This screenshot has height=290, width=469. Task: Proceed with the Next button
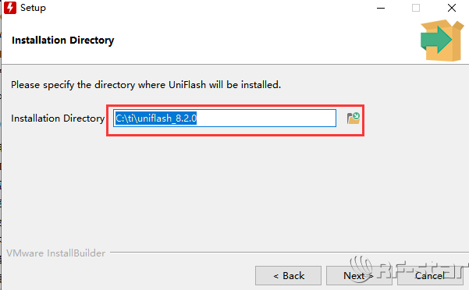(x=359, y=275)
